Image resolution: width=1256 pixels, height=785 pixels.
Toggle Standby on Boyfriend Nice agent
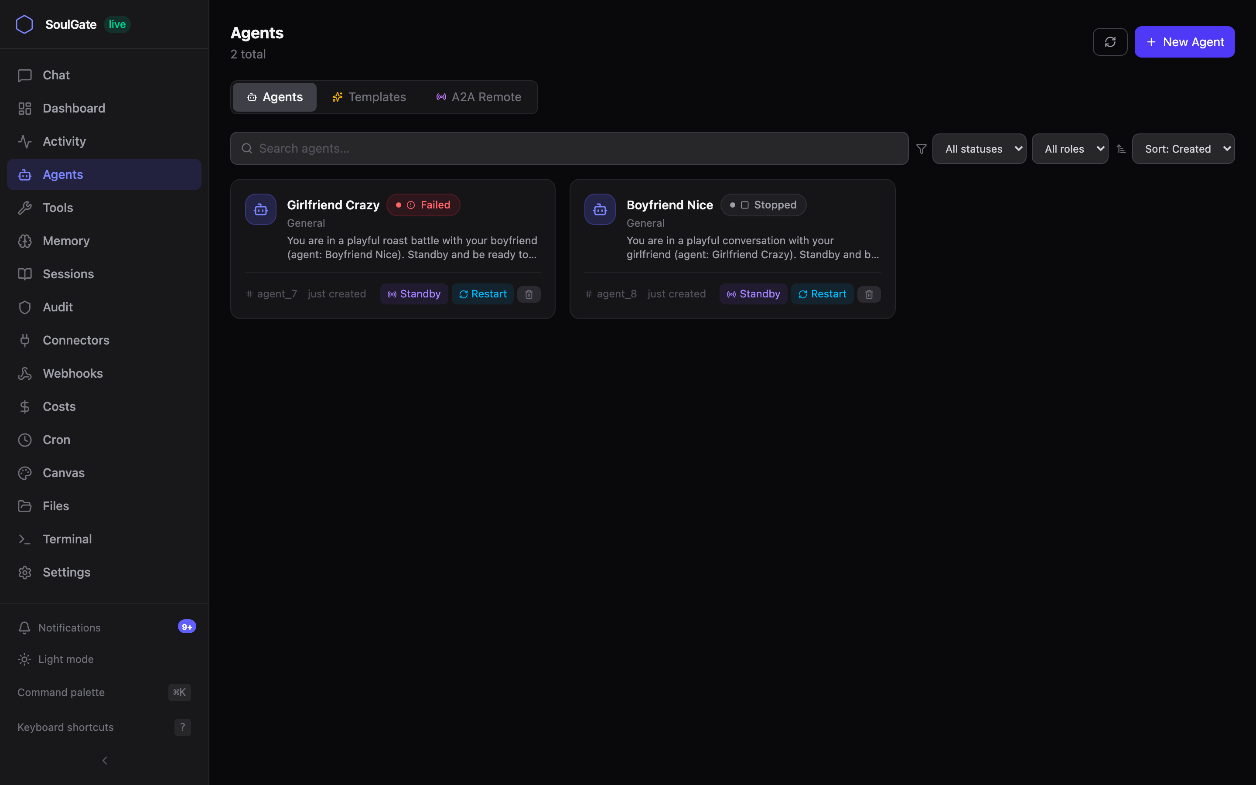(753, 294)
